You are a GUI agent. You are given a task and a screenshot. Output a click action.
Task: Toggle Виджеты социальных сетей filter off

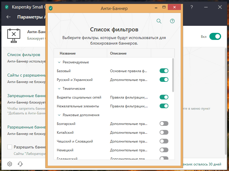(x=164, y=97)
